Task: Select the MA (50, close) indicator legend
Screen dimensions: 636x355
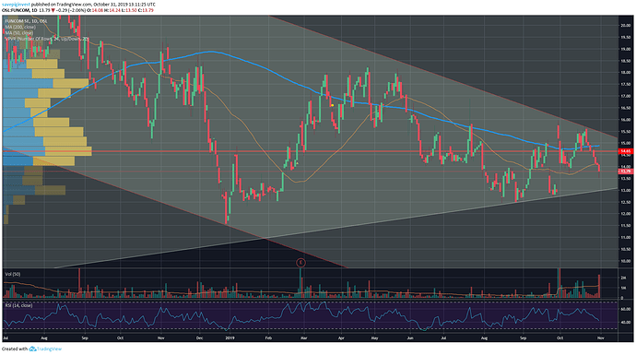Action: 19,33
